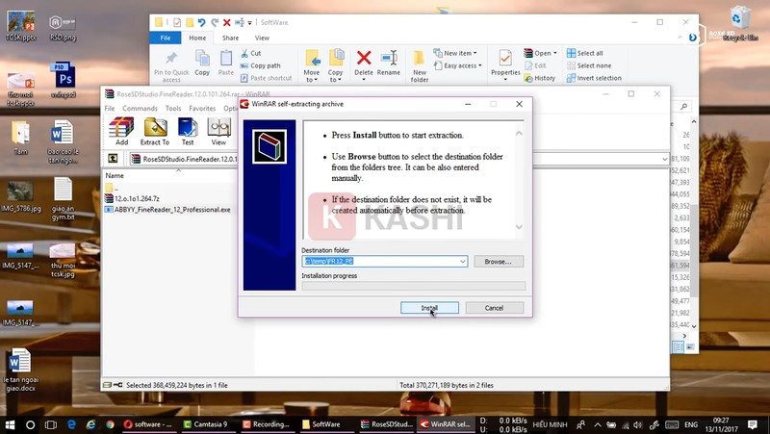Expand the quick access toolbar customize arrow
Viewport: 770px width, 434px height.
[249, 22]
